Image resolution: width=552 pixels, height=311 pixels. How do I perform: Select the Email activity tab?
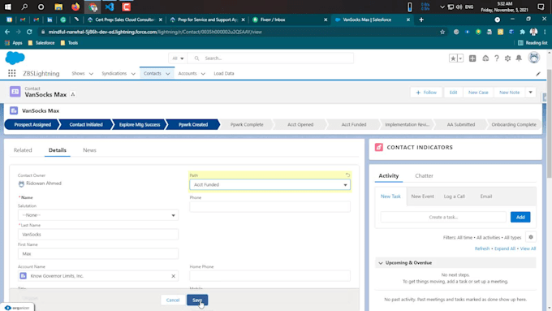point(485,197)
